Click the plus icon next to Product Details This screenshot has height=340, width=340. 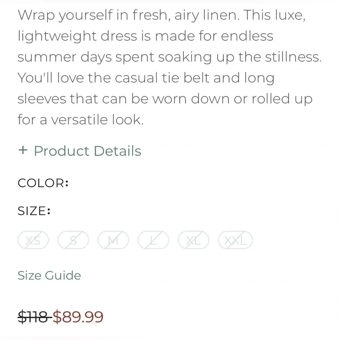coord(23,151)
